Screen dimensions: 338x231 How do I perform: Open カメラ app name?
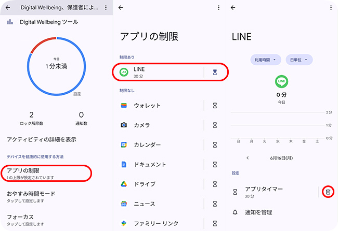pyautogui.click(x=142, y=125)
